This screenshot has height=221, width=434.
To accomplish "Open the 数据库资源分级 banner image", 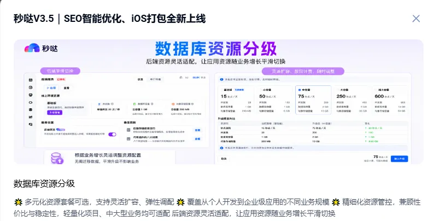I will tap(219, 102).
